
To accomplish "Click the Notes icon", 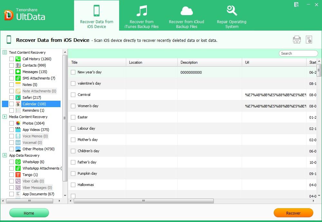I will pos(18,85).
